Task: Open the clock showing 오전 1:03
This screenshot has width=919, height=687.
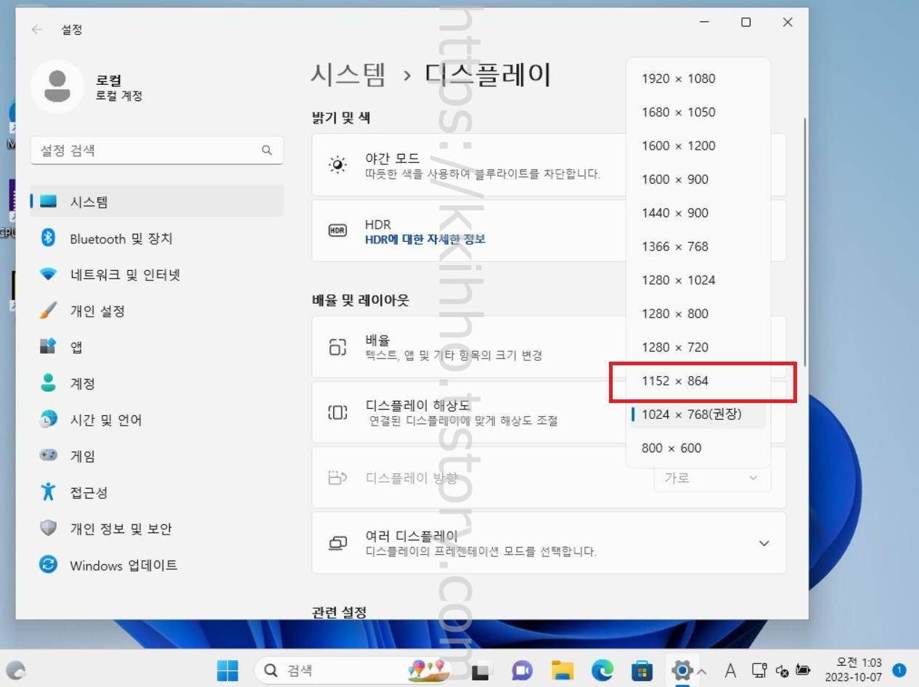Action: (854, 670)
